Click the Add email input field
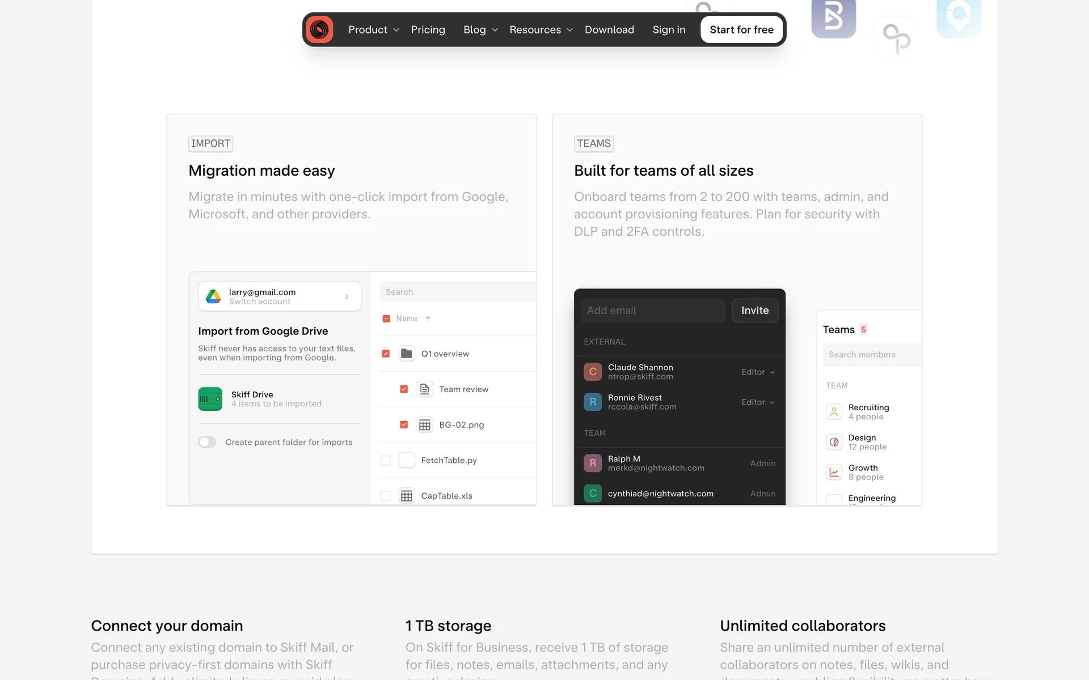 tap(652, 311)
